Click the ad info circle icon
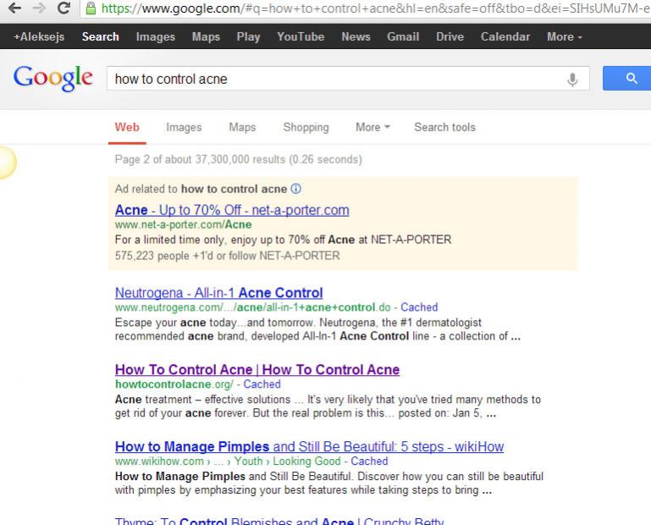 click(x=296, y=189)
